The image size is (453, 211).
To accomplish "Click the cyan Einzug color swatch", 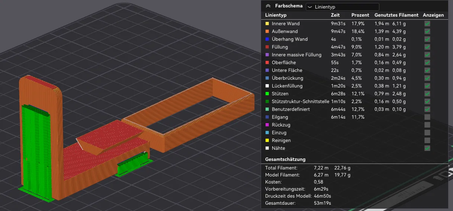I will click(267, 132).
